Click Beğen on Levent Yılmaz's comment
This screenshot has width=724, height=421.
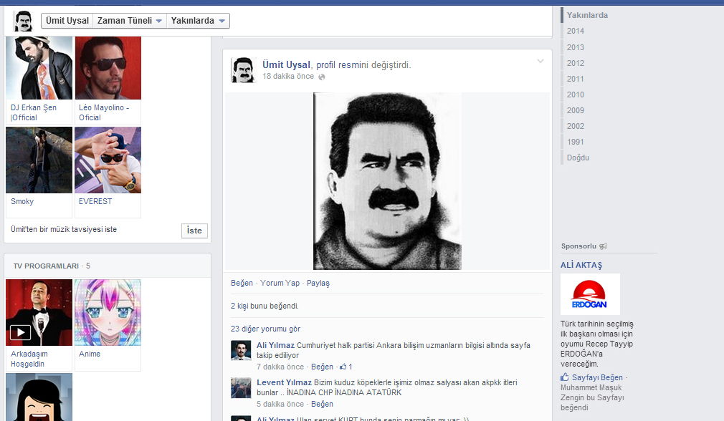click(322, 405)
